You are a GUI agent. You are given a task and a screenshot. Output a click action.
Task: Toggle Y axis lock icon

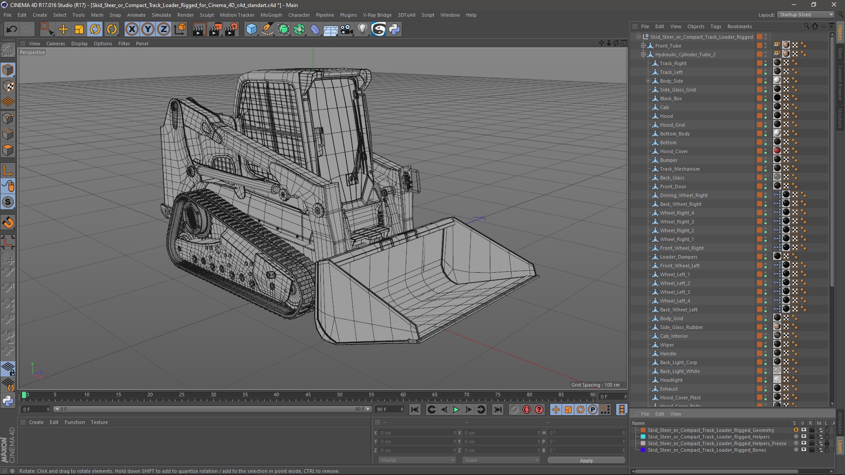148,29
